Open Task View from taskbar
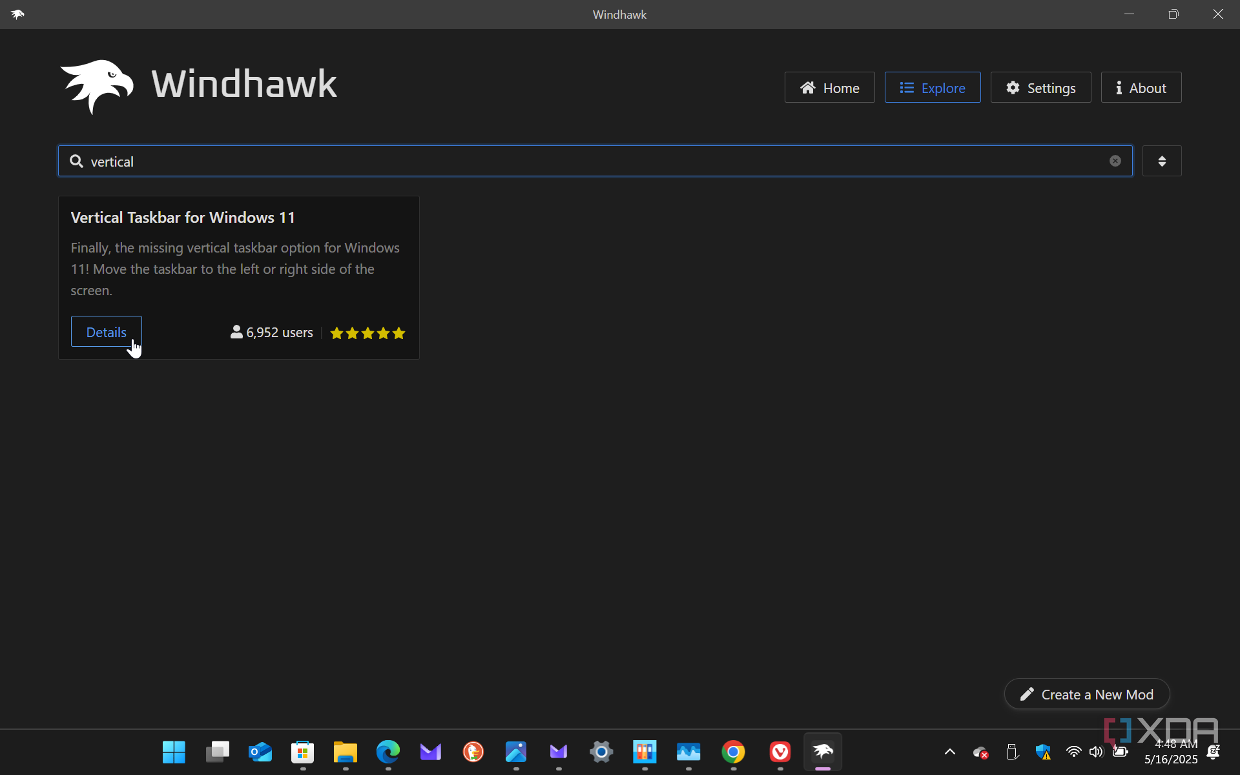Screen dimensions: 1240x775 pyautogui.click(x=217, y=752)
